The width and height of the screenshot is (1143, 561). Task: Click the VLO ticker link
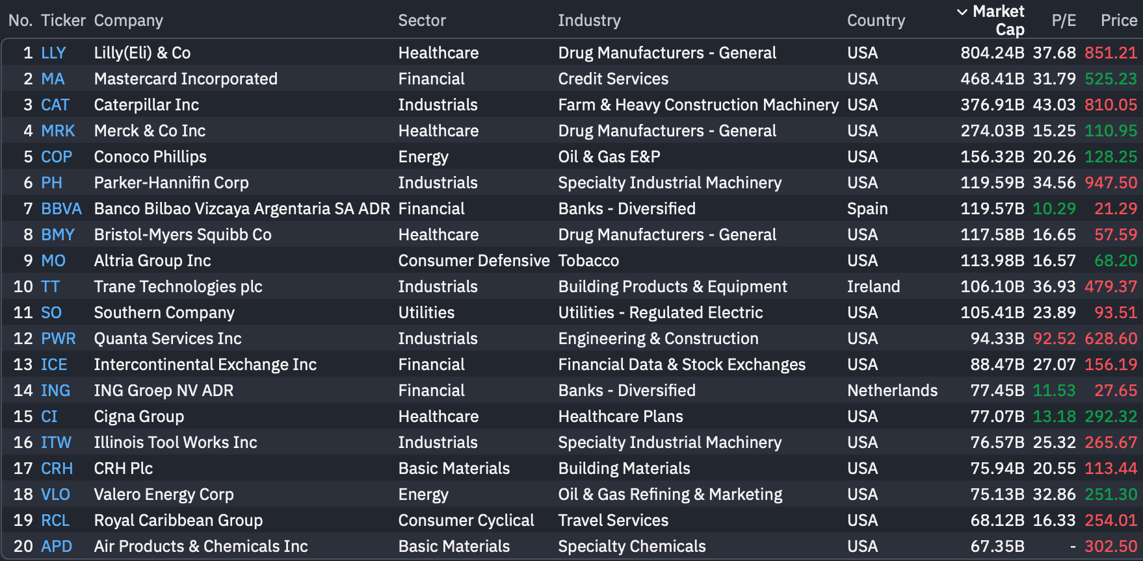(x=55, y=494)
